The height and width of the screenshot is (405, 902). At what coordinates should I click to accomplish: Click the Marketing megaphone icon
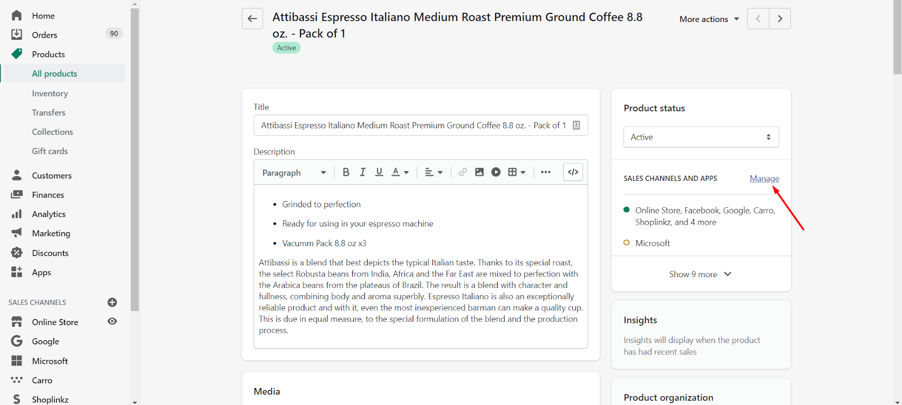coord(17,233)
